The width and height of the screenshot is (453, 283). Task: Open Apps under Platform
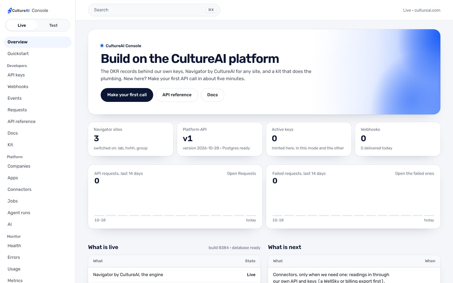click(37, 178)
